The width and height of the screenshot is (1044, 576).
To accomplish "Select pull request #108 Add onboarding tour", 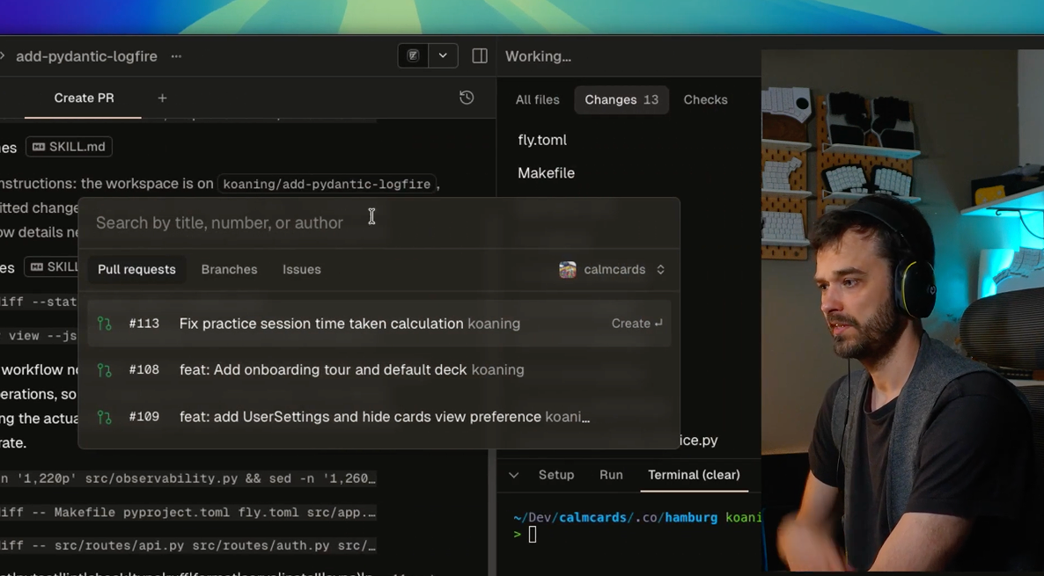I will [x=379, y=370].
